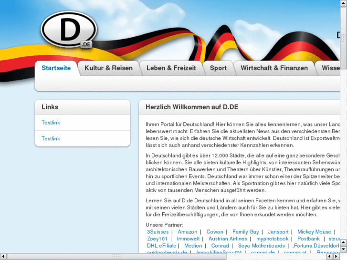
Task: Open the Startseite tab
Action: tap(56, 68)
